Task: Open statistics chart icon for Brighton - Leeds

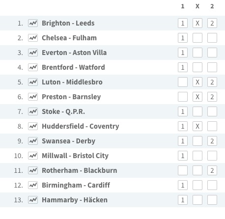Action: [33, 23]
